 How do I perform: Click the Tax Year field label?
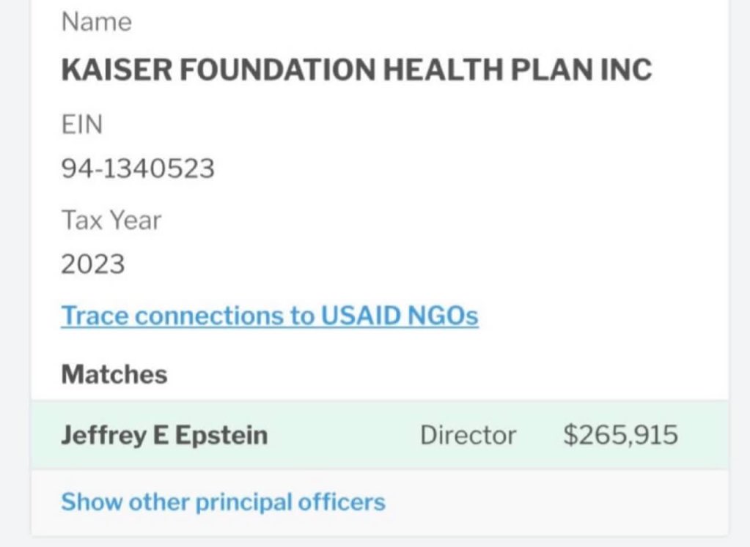(111, 220)
